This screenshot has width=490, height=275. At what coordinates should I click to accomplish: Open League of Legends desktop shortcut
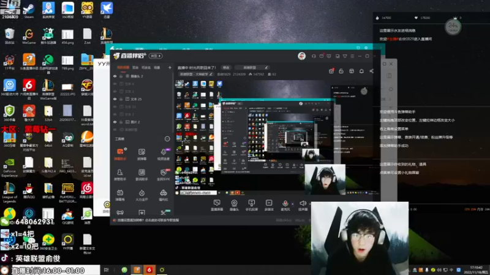[x=9, y=192]
